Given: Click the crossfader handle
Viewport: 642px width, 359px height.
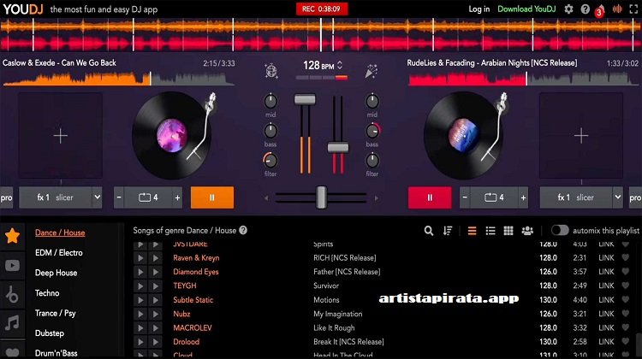Looking at the screenshot, I should (x=321, y=197).
